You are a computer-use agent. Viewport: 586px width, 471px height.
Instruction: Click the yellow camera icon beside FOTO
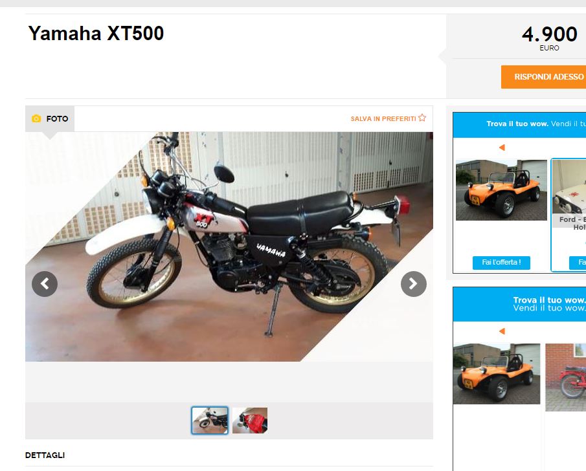pyautogui.click(x=36, y=119)
